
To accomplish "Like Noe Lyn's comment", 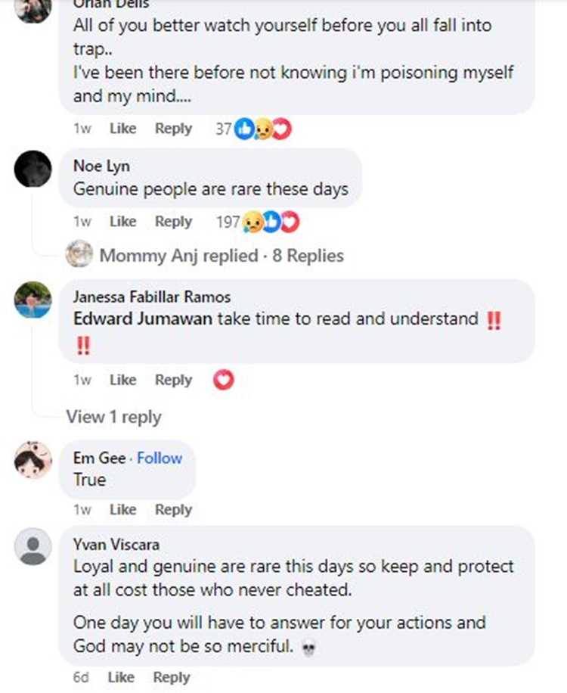I will (122, 222).
